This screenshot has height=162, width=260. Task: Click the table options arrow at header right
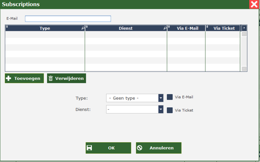(244, 28)
